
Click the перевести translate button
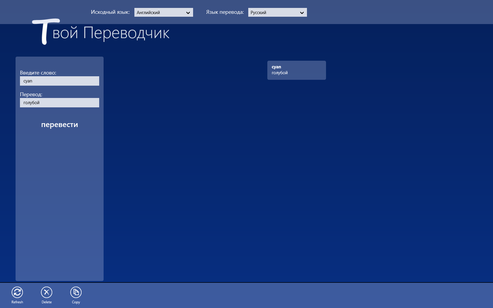[x=60, y=125]
